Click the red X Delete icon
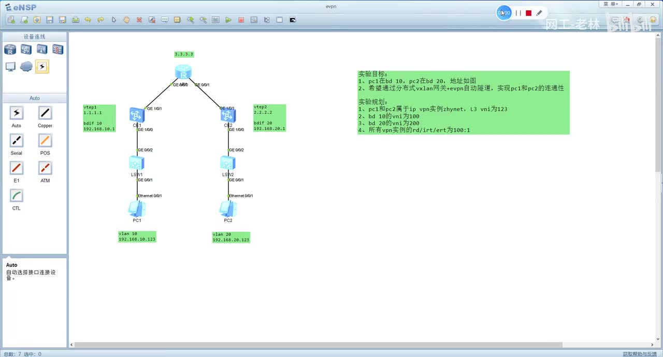The height and width of the screenshot is (357, 663). click(x=139, y=20)
